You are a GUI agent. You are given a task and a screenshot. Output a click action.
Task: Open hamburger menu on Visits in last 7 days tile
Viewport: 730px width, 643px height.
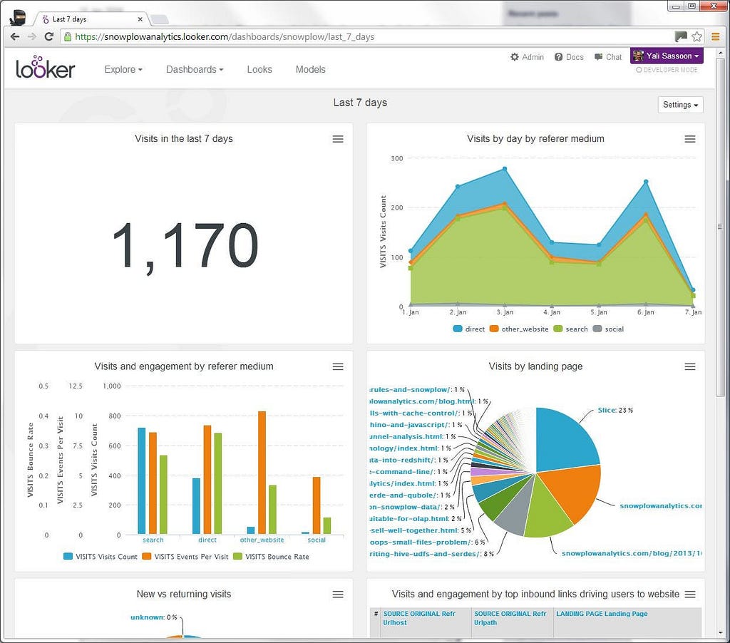point(338,139)
